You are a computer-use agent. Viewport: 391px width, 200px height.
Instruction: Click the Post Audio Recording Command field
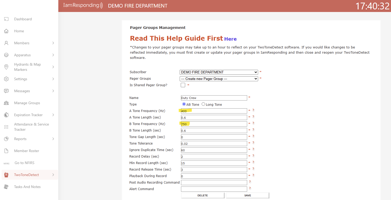(214, 183)
